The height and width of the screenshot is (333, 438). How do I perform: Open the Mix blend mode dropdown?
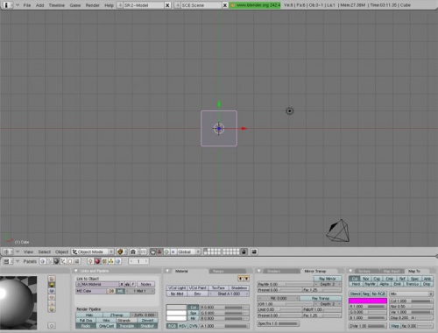(411, 294)
